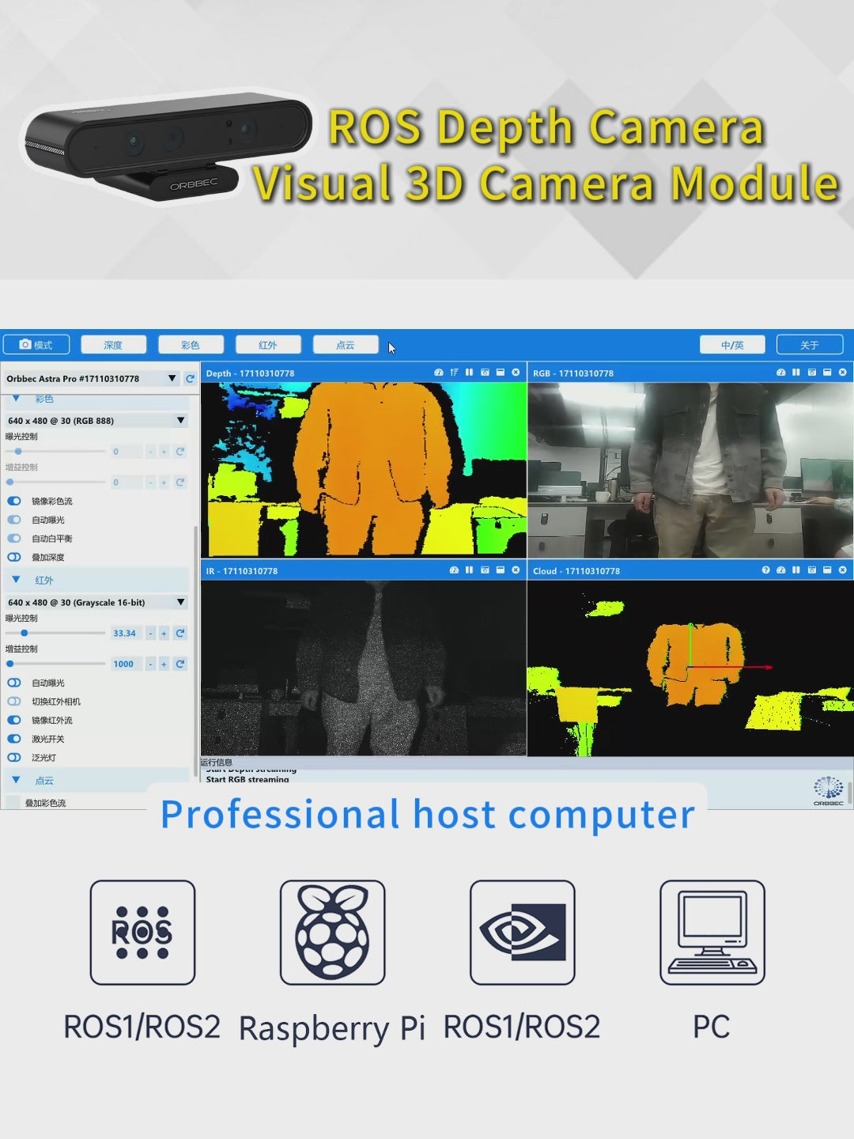Open the 关于 about button
This screenshot has width=854, height=1139.
click(810, 345)
